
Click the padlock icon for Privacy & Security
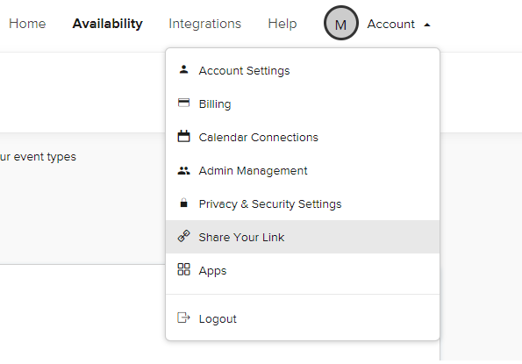(183, 203)
